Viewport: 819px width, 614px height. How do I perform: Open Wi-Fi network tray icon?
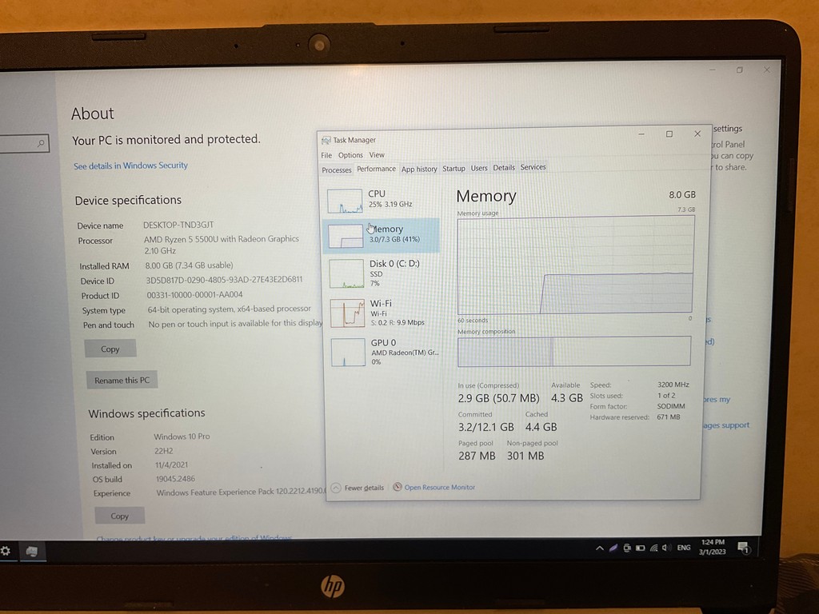click(653, 548)
